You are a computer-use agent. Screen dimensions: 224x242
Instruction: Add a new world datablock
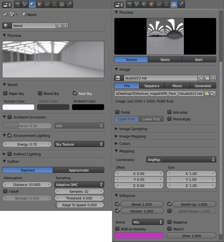[x=60, y=26]
